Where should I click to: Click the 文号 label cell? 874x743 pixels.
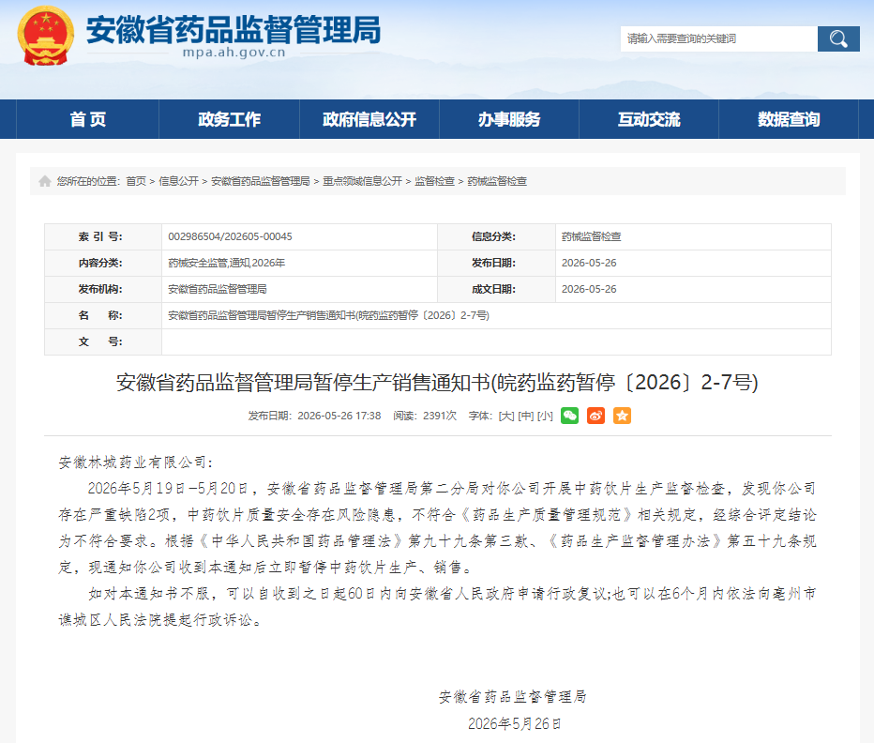103,341
